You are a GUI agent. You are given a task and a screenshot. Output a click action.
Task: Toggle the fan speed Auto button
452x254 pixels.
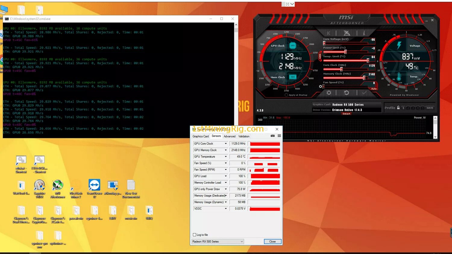[374, 89]
